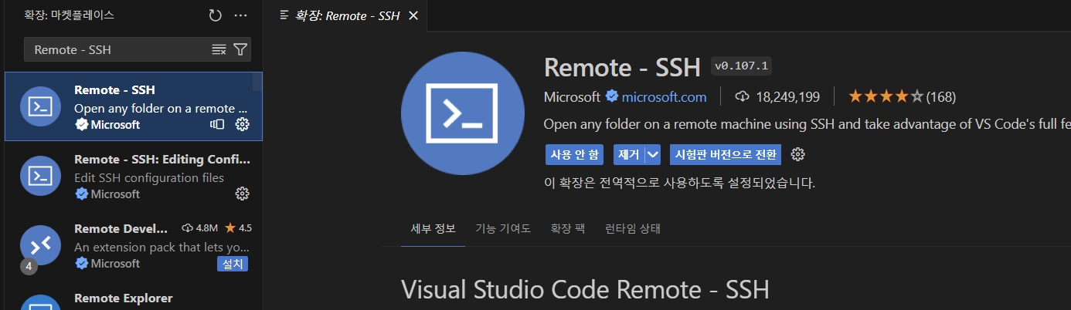This screenshot has height=310, width=1071.
Task: Click the Remote Development pack icon
Action: click(40, 245)
